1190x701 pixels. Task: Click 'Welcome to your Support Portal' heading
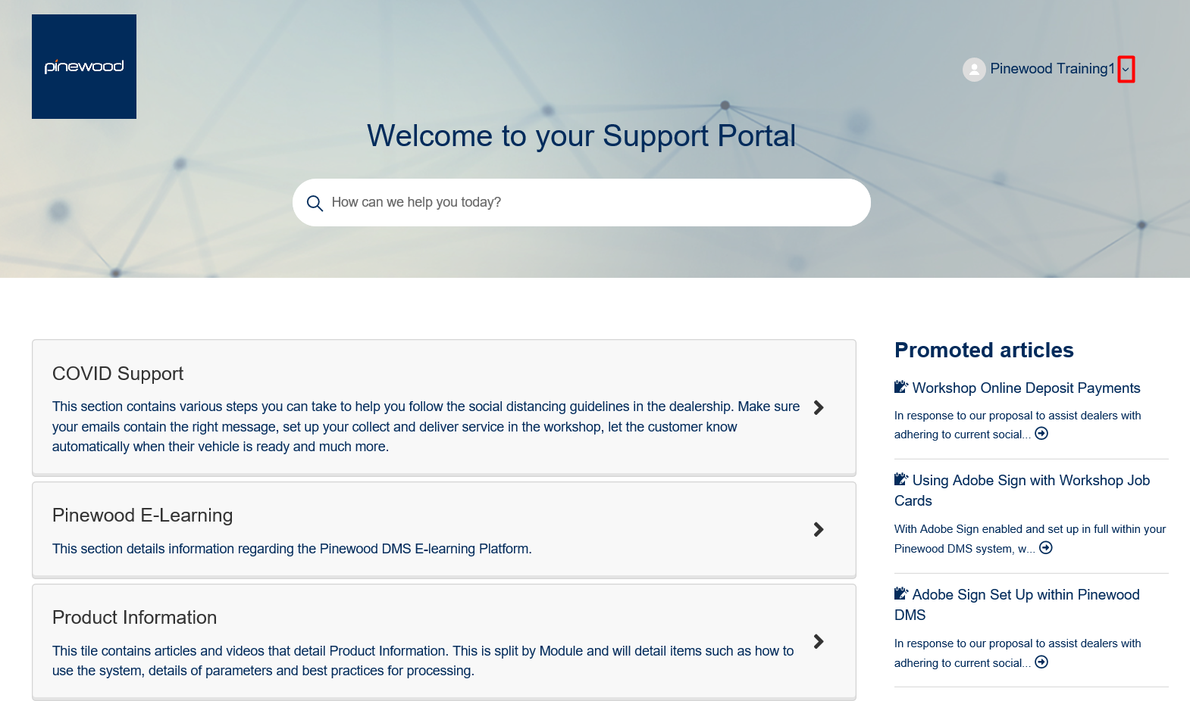point(581,136)
